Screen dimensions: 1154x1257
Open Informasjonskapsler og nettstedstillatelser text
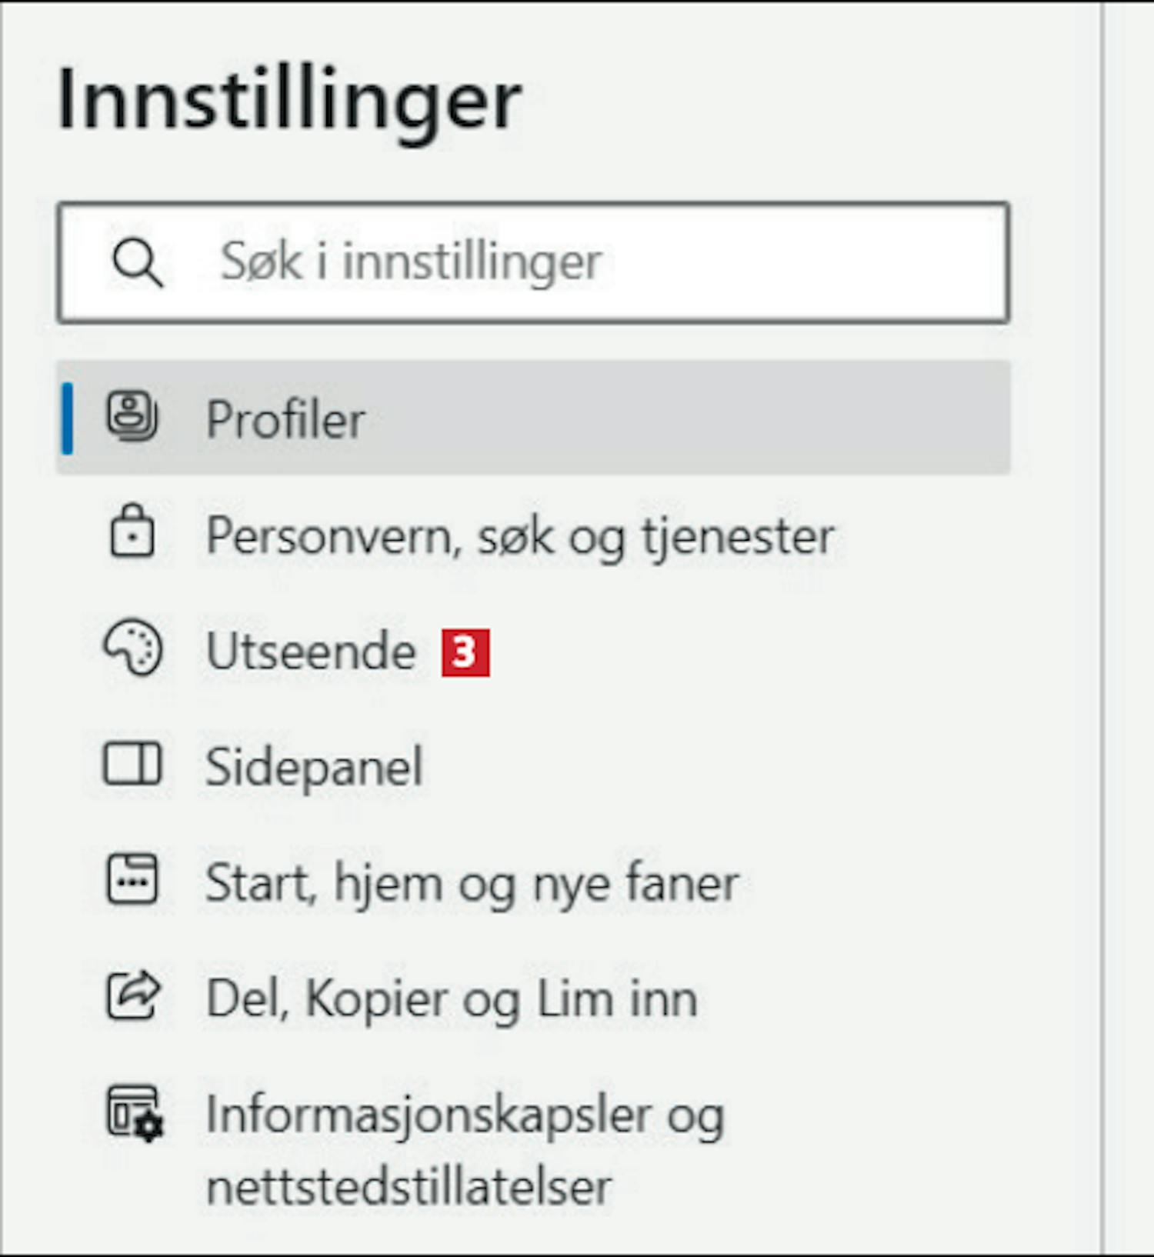[x=465, y=1151]
